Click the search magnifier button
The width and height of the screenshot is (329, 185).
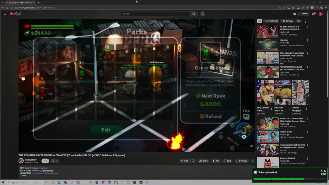point(194,14)
